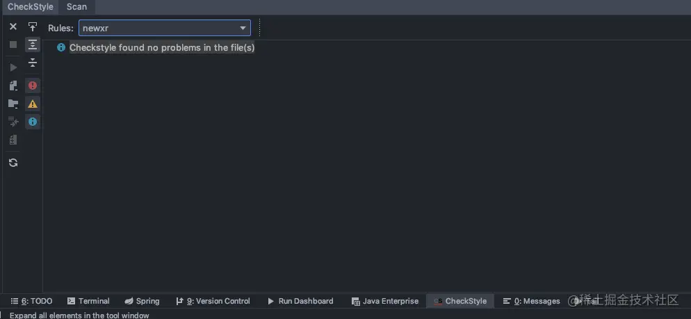This screenshot has height=319, width=691.
Task: Click the CheckStyle button in bottom bar
Action: (x=460, y=302)
